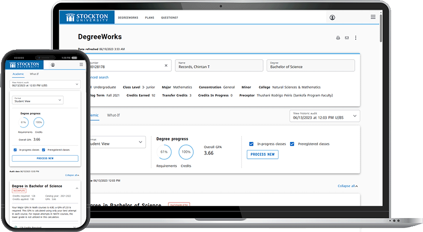Click the Preceptor Thushani Rodrigo Peiris text
Image resolution: width=423 pixels, height=232 pixels.
[286, 96]
